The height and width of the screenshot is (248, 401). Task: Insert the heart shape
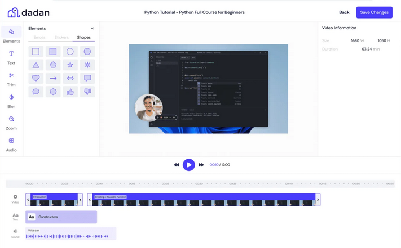(x=36, y=78)
